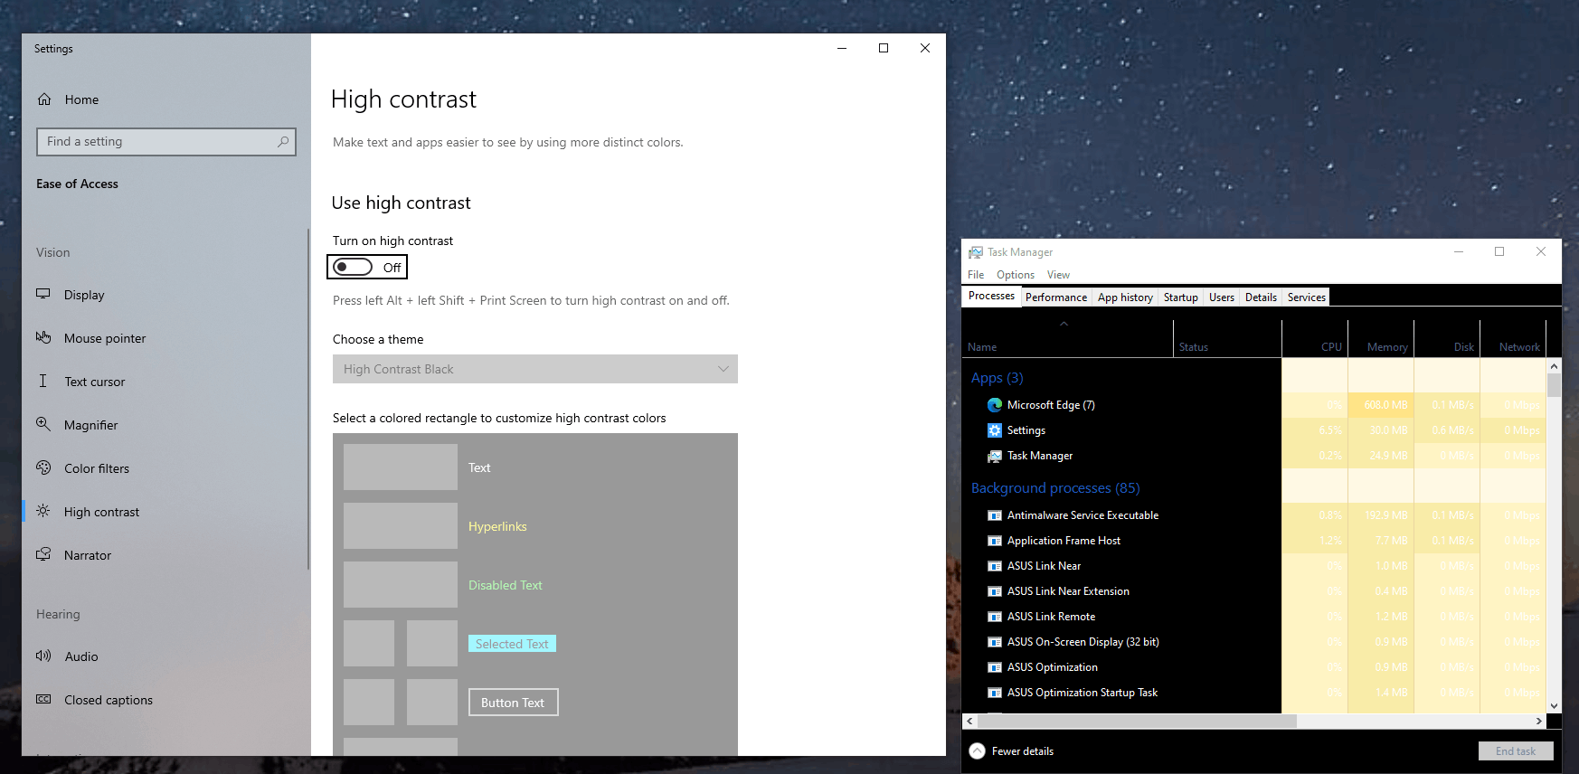Click the Narrator icon in the sidebar
The image size is (1579, 774).
tap(43, 554)
